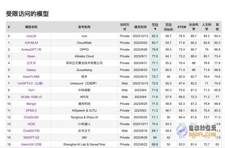This screenshot has width=225, height=148.
Task: Open the Qwen model link
Action: [x=31, y=56]
